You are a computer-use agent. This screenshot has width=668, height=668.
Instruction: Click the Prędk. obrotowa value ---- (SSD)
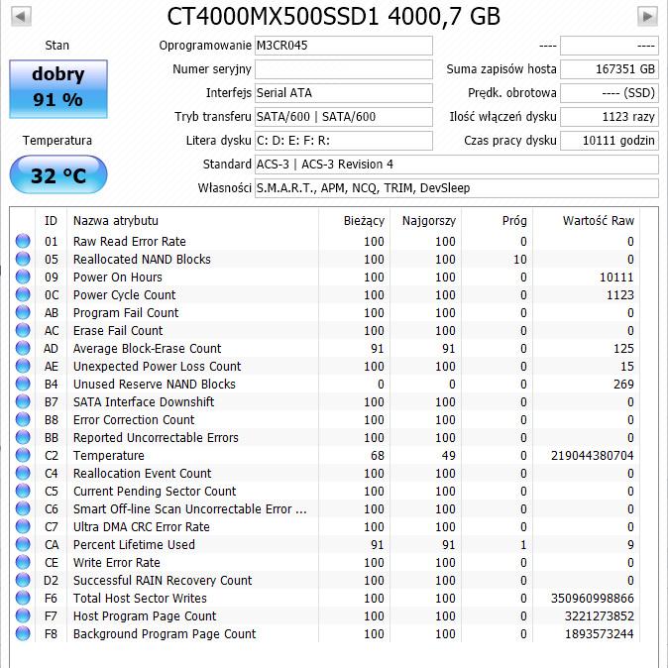tap(610, 93)
